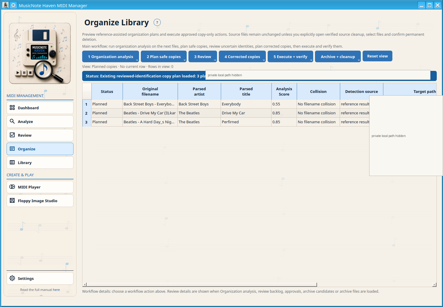The image size is (443, 307).
Task: Click the 'Perfirned' parsed title cell
Action: 246,122
